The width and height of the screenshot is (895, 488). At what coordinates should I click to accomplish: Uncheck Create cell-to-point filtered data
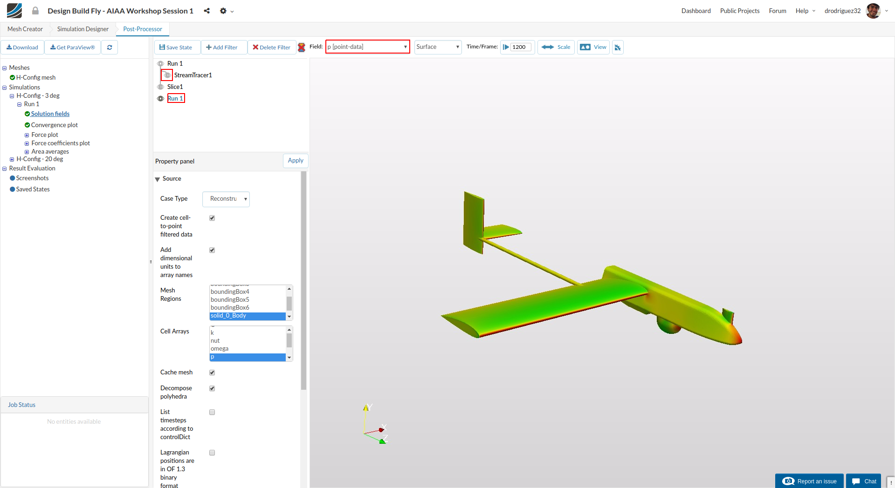212,218
